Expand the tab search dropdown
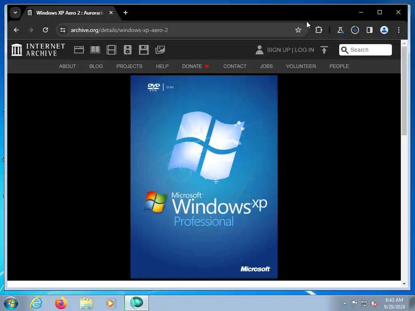This screenshot has width=415, height=311. pos(15,13)
